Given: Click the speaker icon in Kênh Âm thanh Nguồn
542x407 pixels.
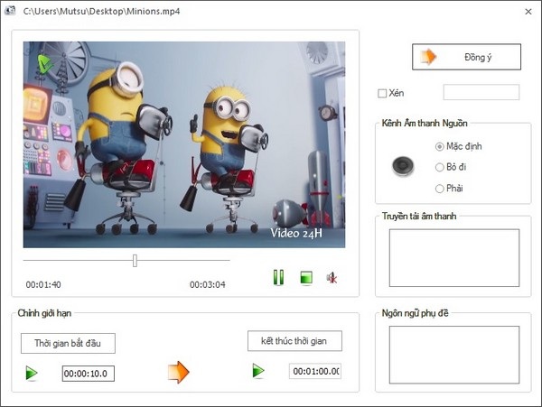Looking at the screenshot, I should click(x=403, y=166).
